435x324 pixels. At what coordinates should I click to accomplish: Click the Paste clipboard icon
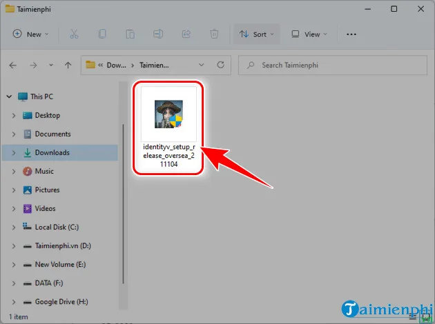coord(129,34)
